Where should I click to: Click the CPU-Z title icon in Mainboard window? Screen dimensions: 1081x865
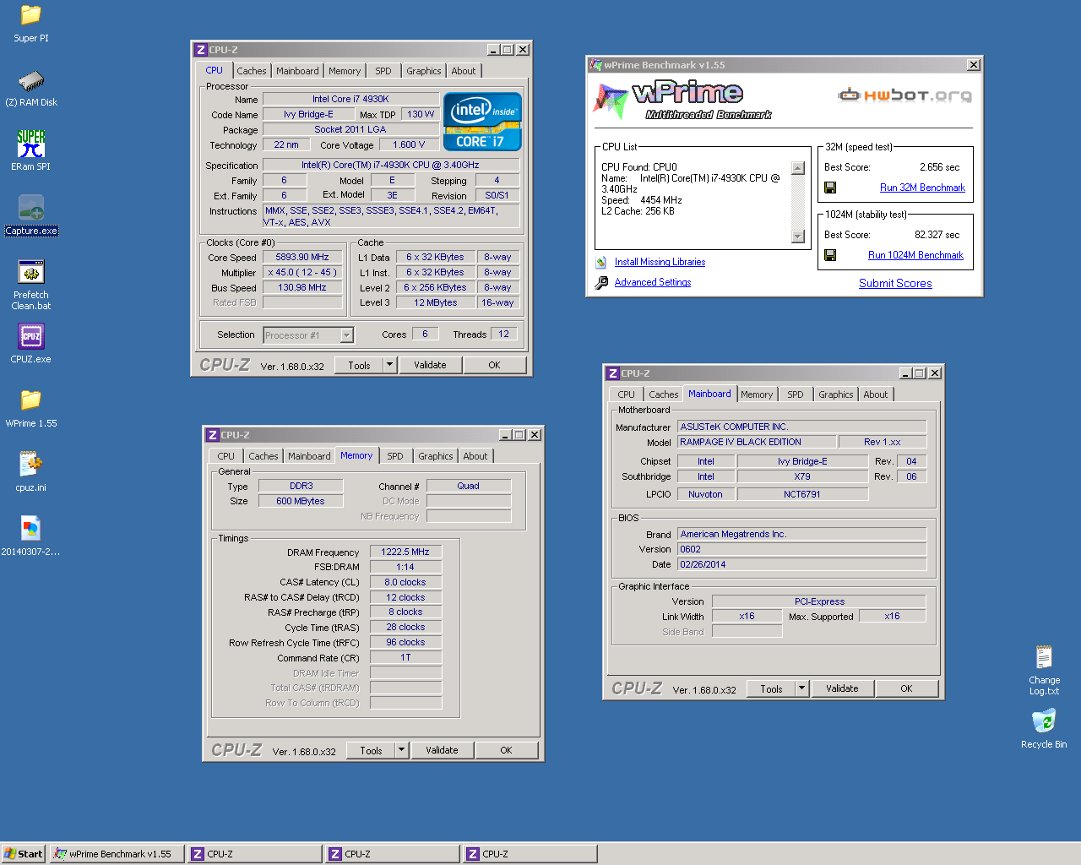(613, 373)
